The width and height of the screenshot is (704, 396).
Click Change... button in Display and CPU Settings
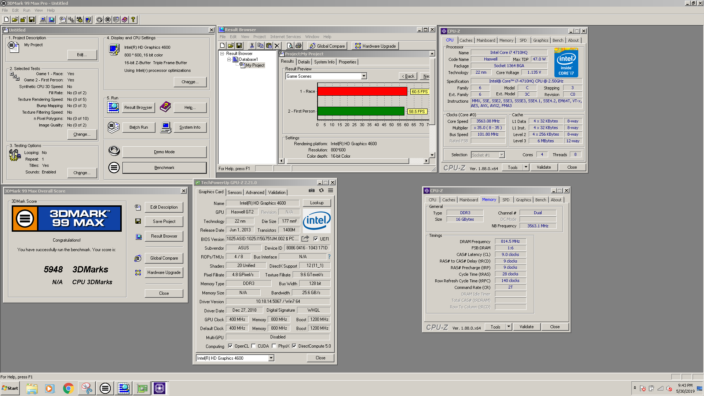click(190, 82)
